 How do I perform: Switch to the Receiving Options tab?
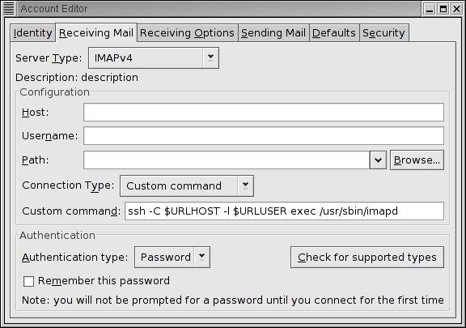pos(187,32)
